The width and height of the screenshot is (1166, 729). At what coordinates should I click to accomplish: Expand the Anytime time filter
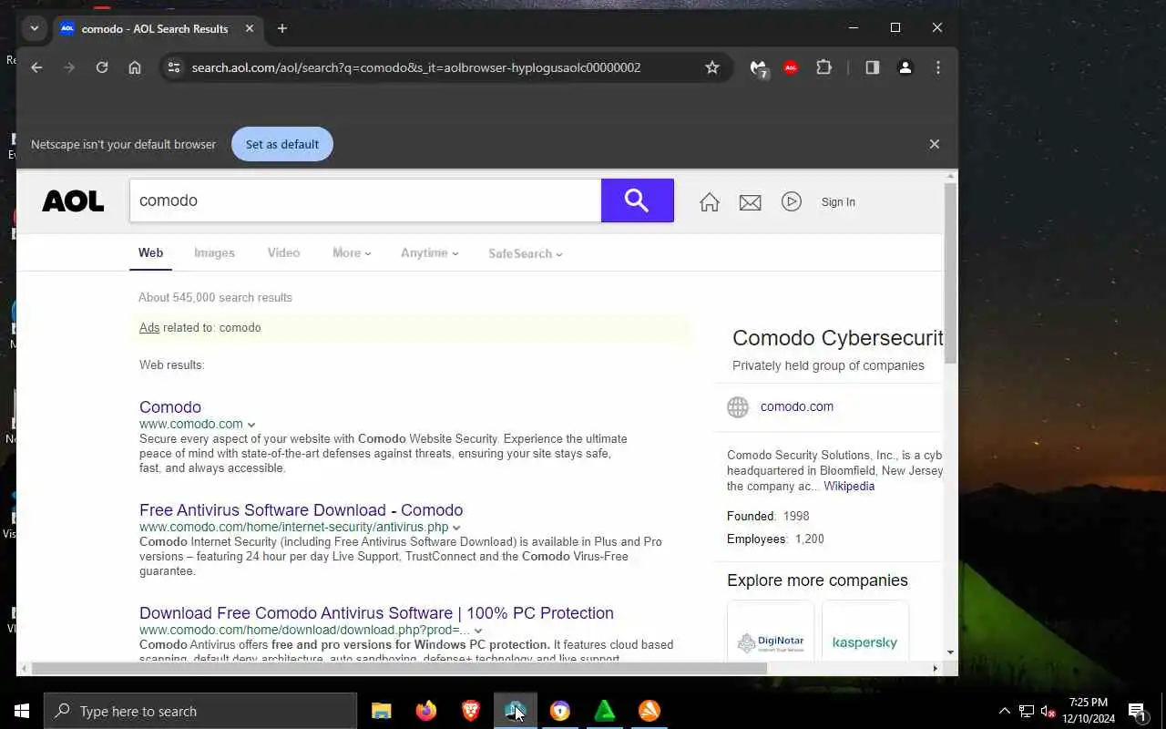[x=429, y=253]
